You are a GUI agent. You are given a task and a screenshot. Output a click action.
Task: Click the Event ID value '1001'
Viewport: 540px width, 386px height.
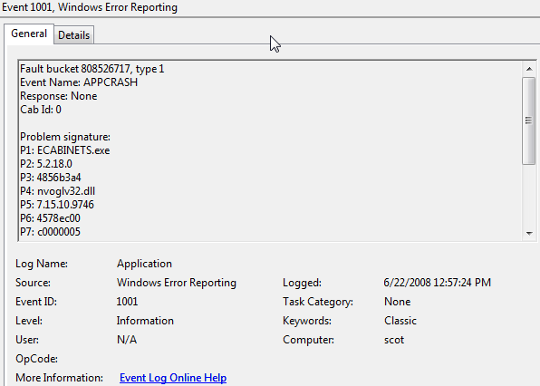[x=127, y=302]
